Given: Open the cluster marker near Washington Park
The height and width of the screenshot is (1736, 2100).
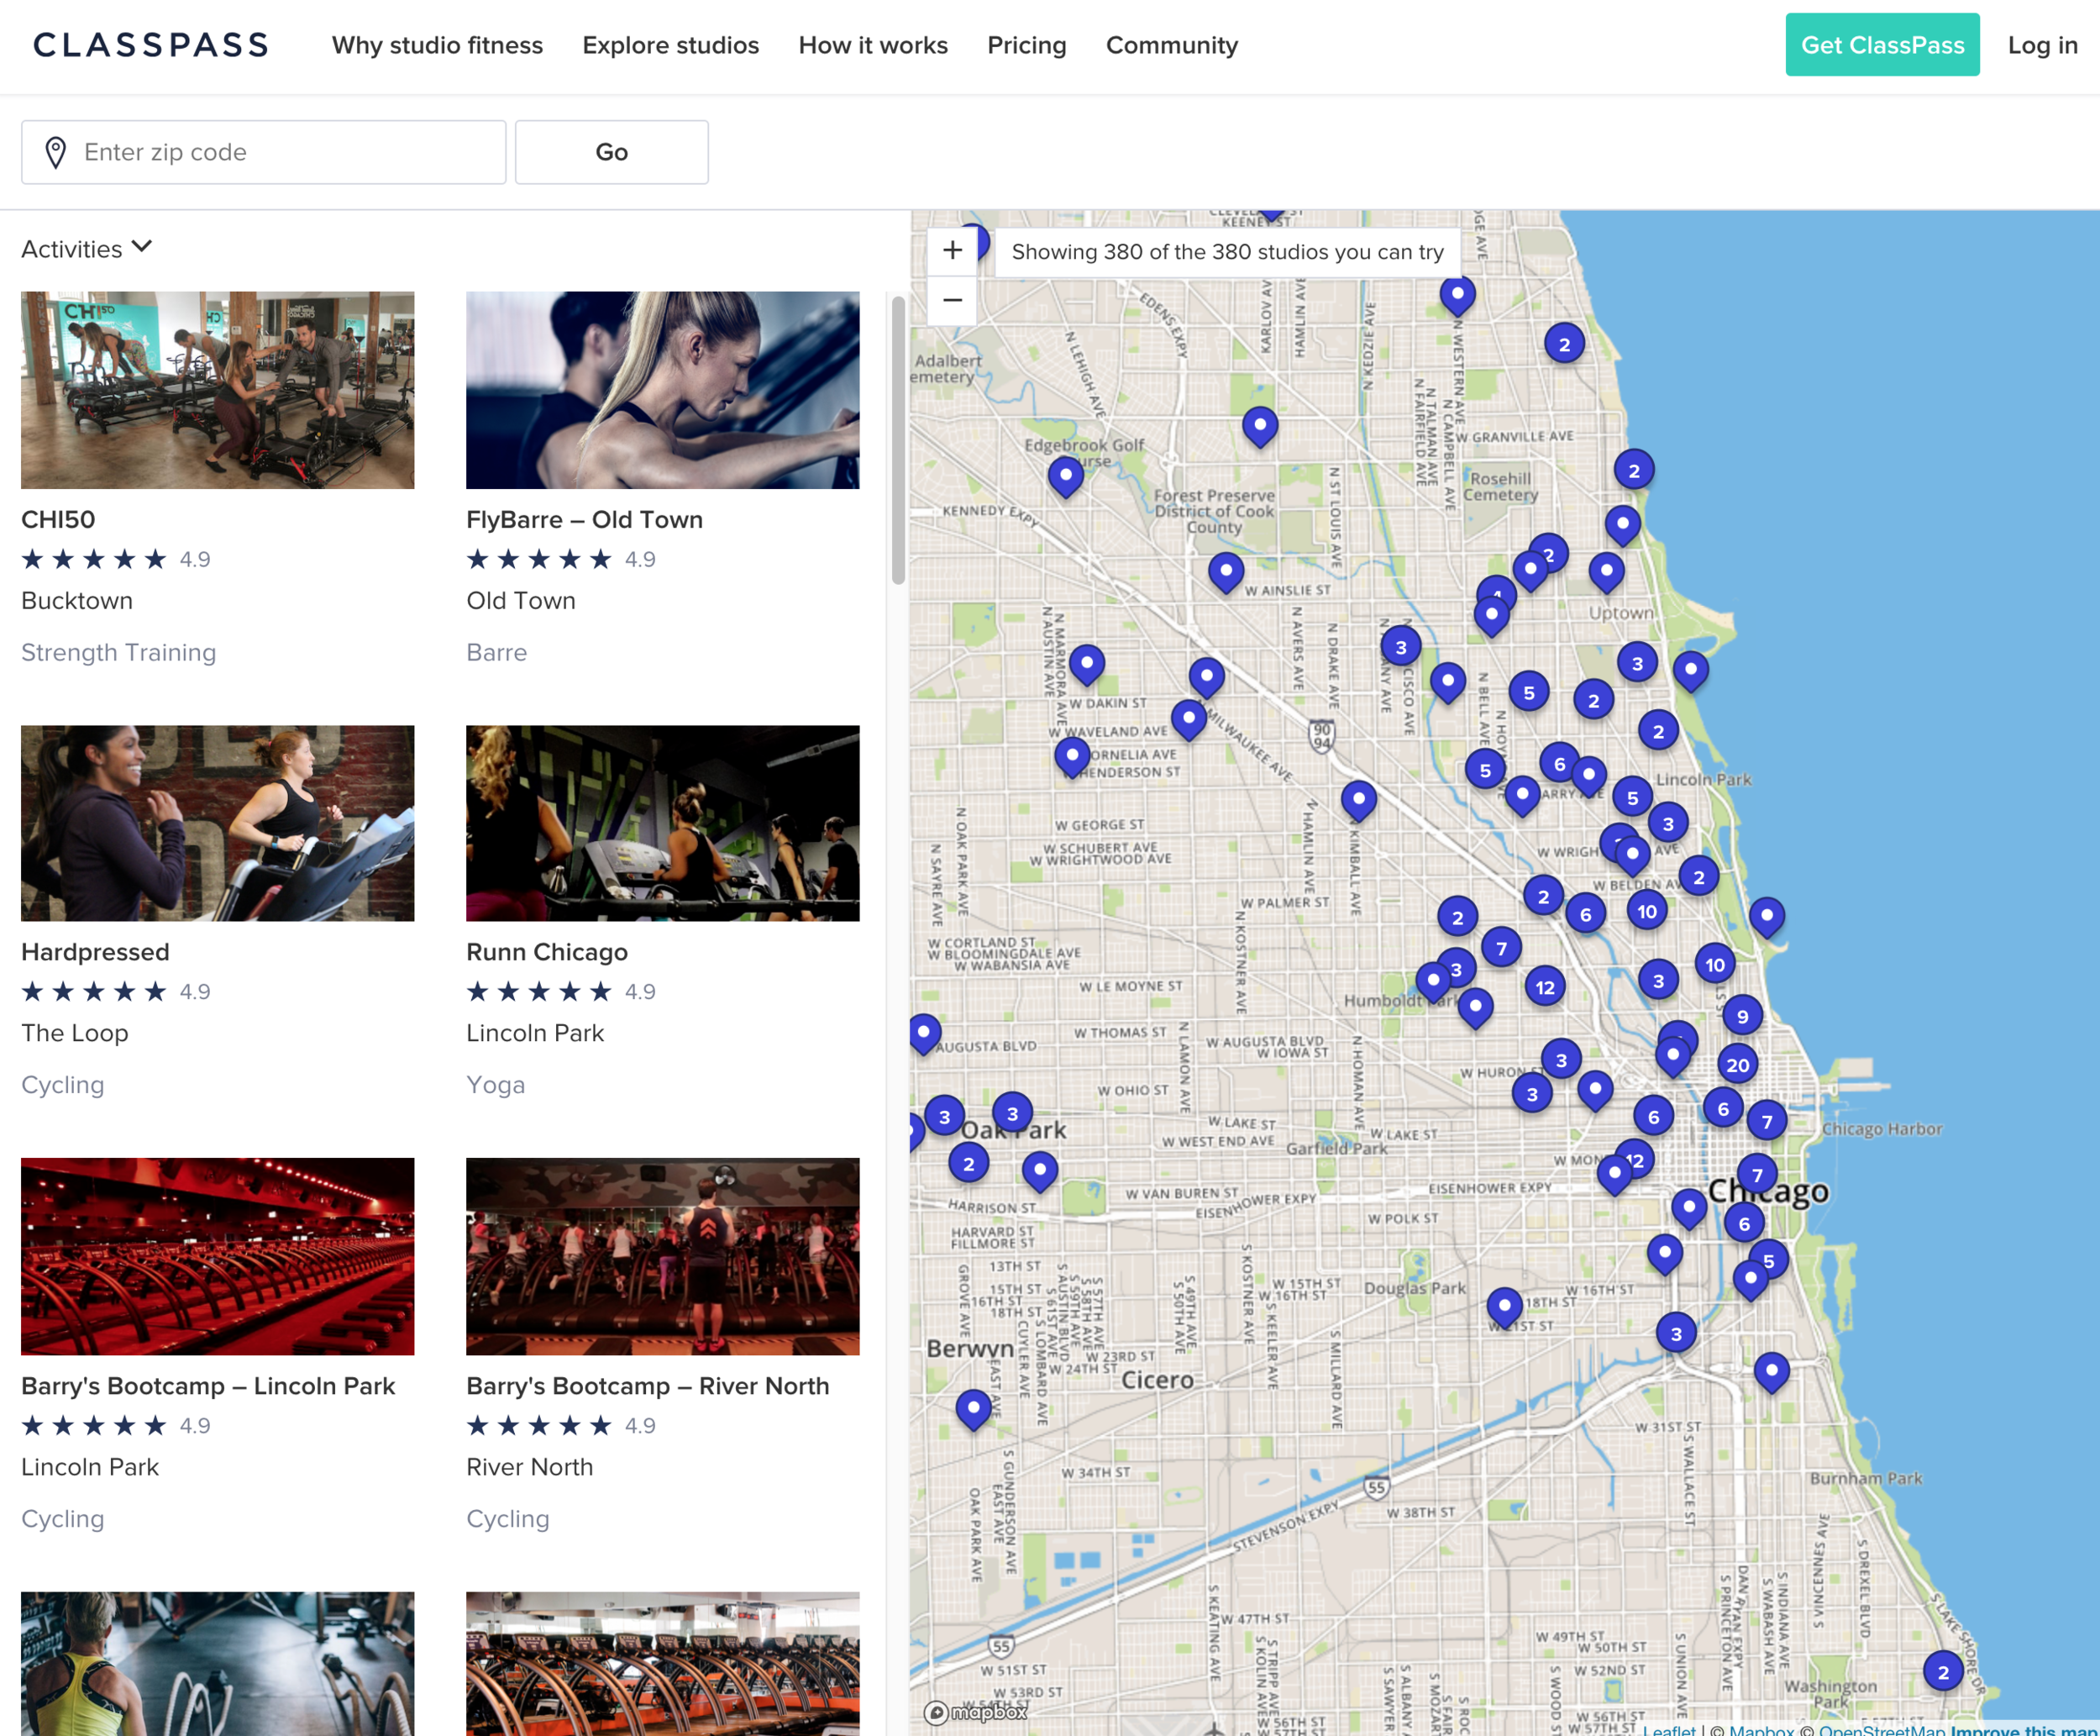Looking at the screenshot, I should coord(1942,1671).
